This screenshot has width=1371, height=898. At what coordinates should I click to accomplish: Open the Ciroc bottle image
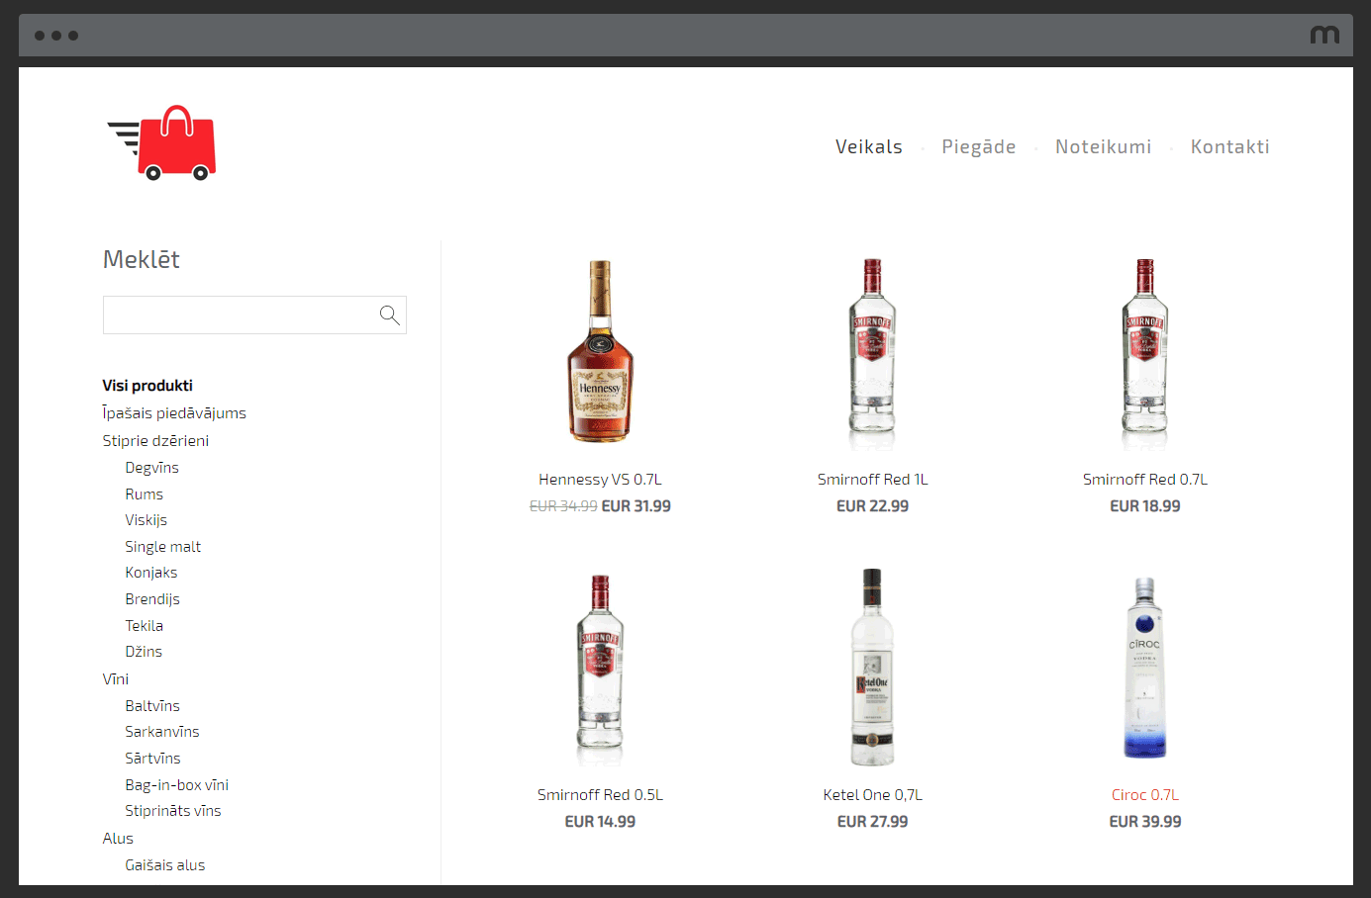[x=1145, y=668]
